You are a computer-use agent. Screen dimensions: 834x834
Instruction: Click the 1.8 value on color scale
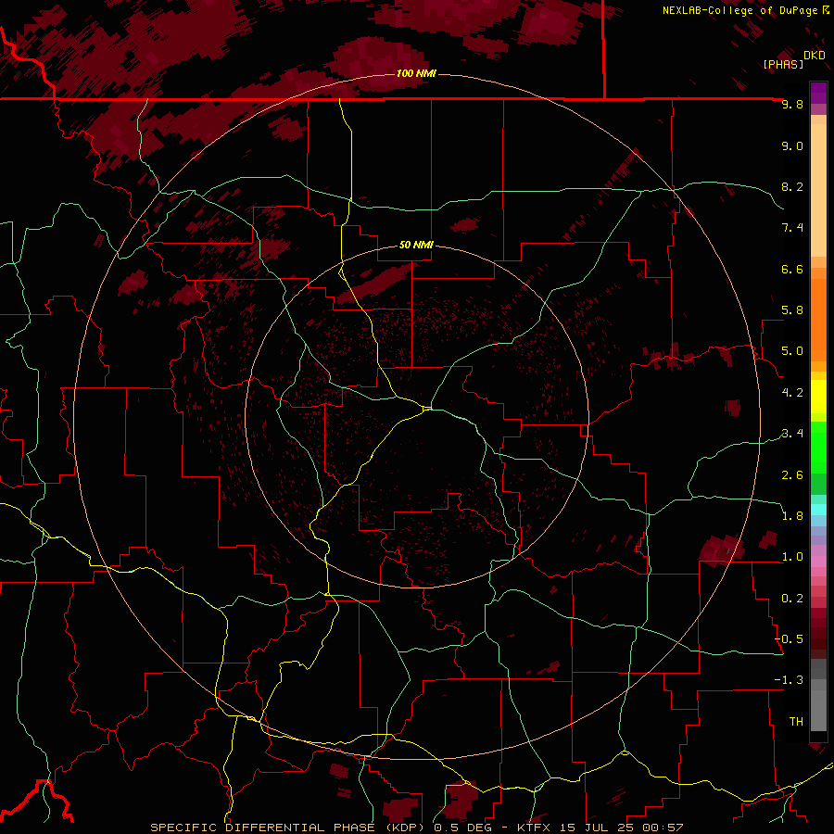[792, 516]
